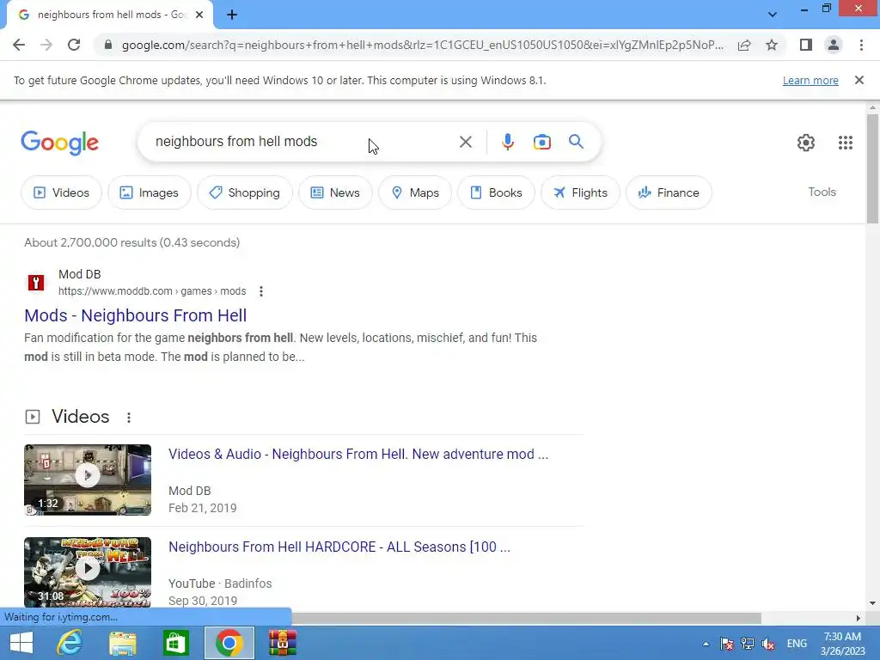Expand the tab search chevron
This screenshot has height=660, width=880.
[x=773, y=15]
